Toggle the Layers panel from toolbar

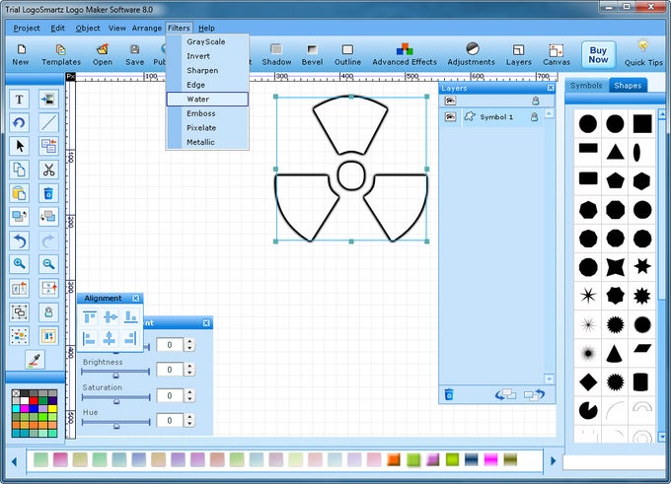click(x=519, y=55)
